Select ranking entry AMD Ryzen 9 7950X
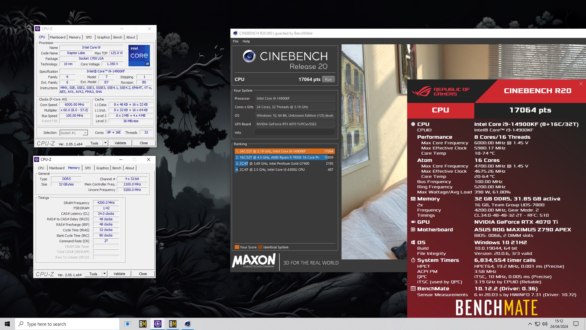Viewport: 586px width, 330px height. [284, 157]
